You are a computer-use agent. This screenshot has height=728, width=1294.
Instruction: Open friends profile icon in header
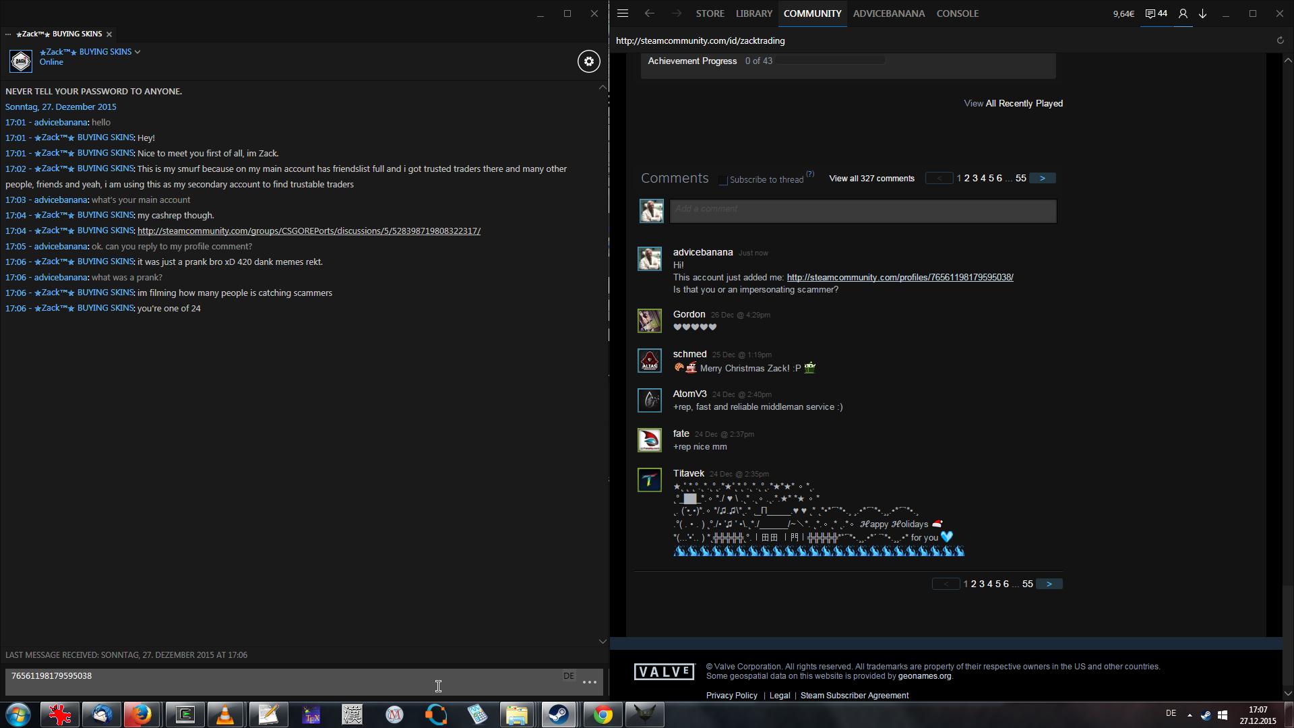pyautogui.click(x=1183, y=13)
